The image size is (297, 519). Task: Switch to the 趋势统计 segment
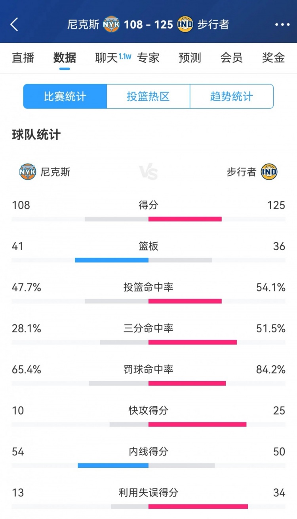point(232,96)
